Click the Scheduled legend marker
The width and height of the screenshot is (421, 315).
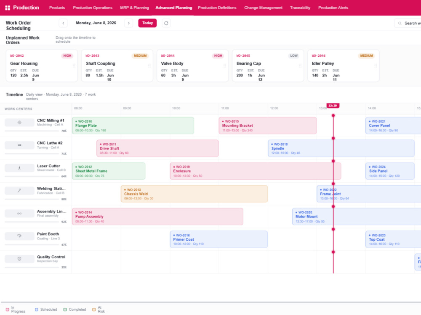pyautogui.click(x=37, y=310)
